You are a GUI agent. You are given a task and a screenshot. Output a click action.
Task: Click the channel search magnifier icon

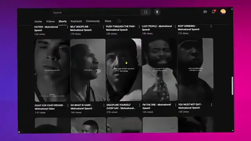(119, 21)
